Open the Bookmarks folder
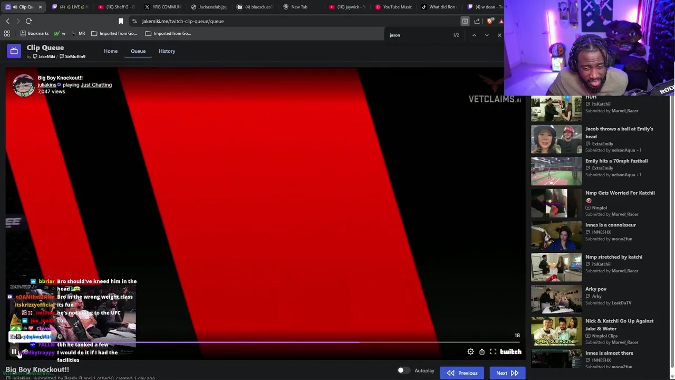This screenshot has height=380, width=675. pos(34,33)
